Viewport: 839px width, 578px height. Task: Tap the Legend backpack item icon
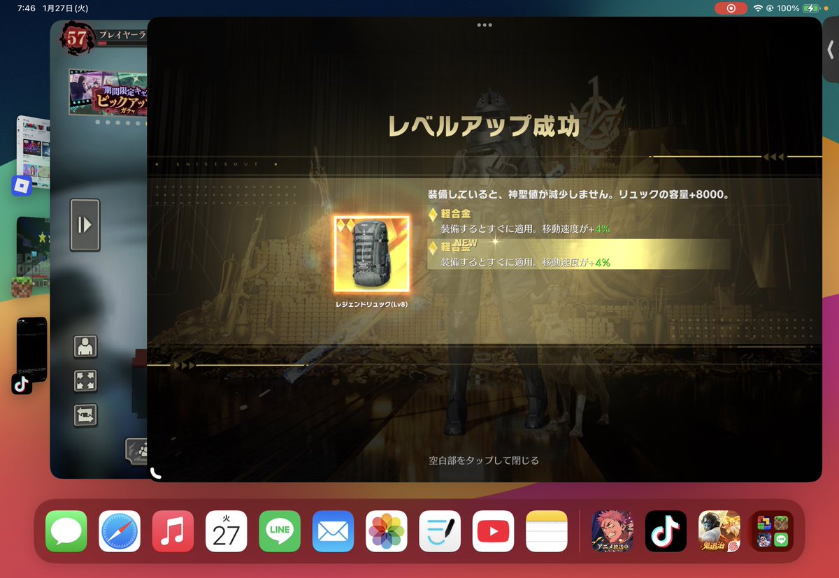click(x=371, y=254)
